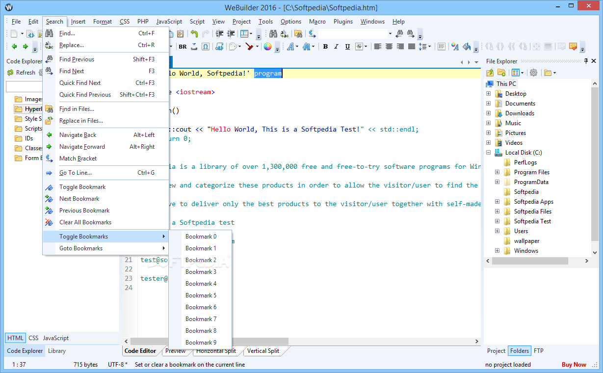
Task: Click the toolbar search input field
Action: [352, 34]
